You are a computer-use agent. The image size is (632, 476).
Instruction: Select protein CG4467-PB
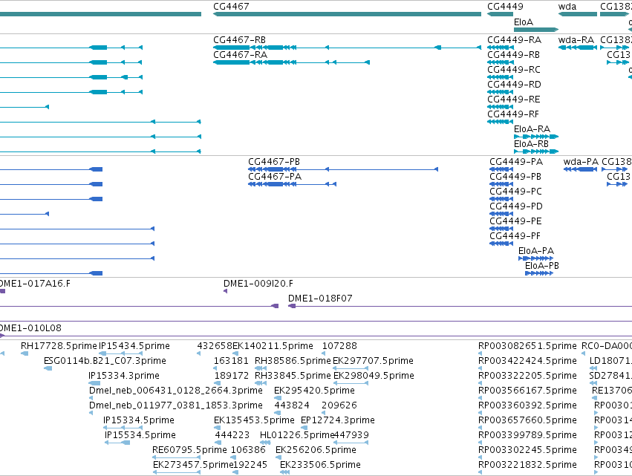click(343, 169)
